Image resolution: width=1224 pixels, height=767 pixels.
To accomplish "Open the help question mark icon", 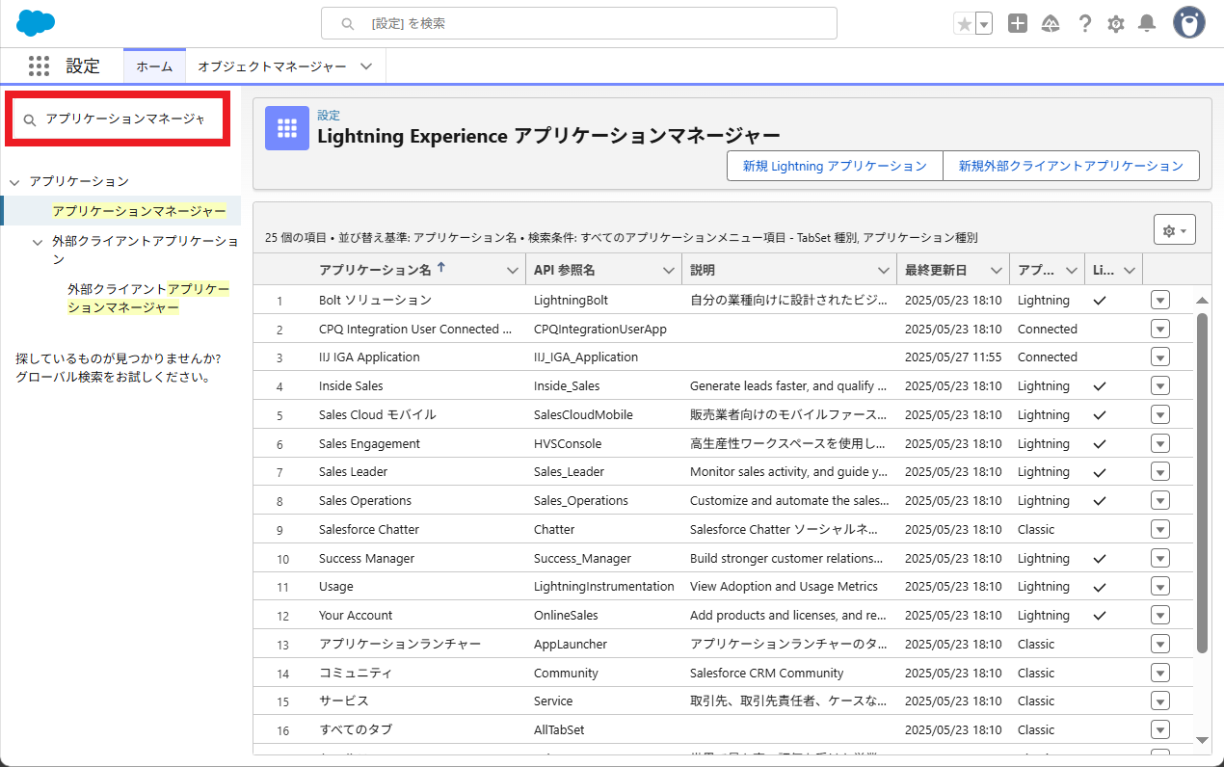I will pos(1085,24).
